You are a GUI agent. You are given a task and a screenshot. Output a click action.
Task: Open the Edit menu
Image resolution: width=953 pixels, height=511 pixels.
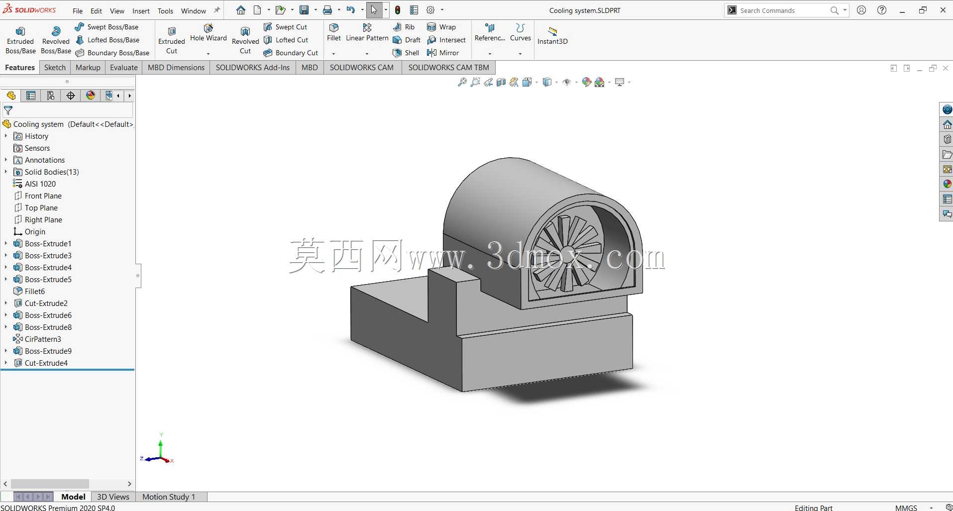pyautogui.click(x=96, y=11)
